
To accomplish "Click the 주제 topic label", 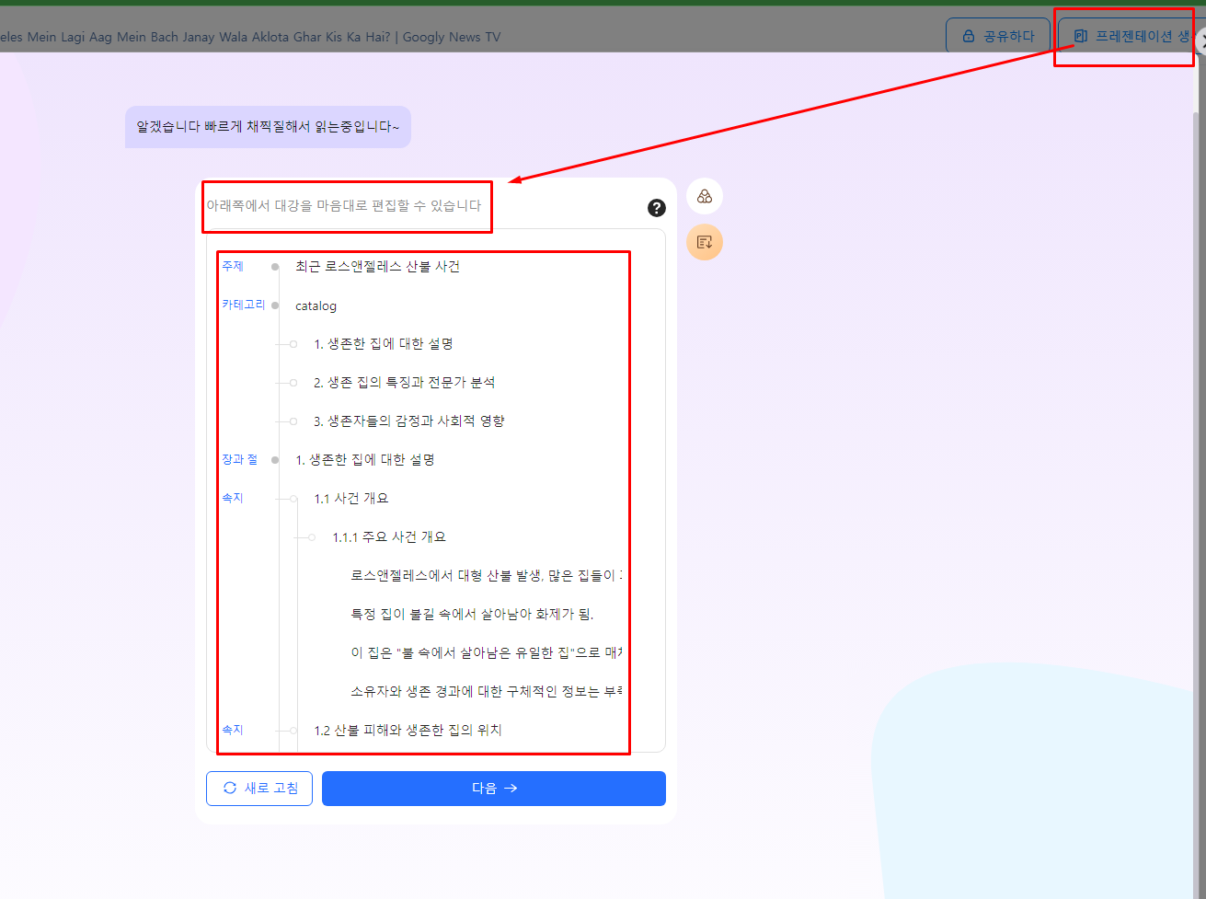I will [233, 267].
